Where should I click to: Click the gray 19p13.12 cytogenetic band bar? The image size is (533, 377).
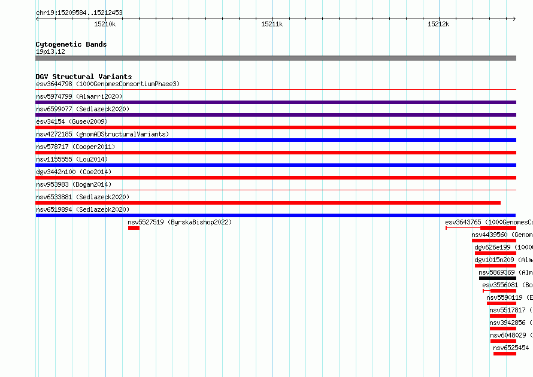[275, 58]
